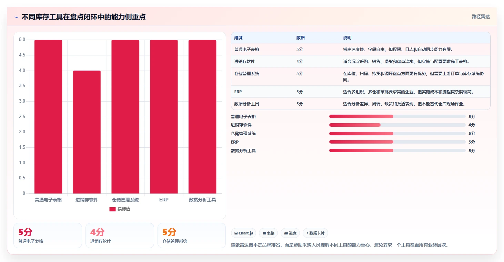Select the 数据卡片 chip
This screenshot has height=262, width=504.
(x=315, y=233)
